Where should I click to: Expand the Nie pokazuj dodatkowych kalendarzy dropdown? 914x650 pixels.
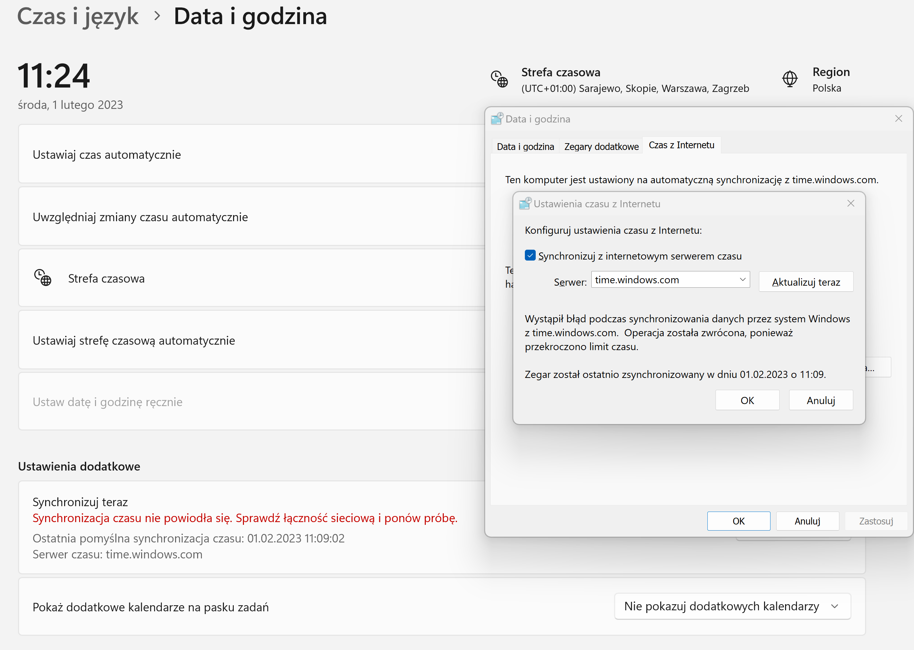pos(731,606)
